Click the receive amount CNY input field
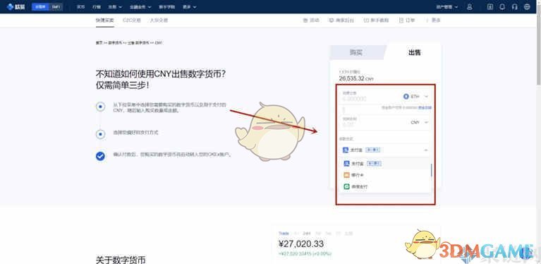This screenshot has width=541, height=264. pyautogui.click(x=372, y=123)
